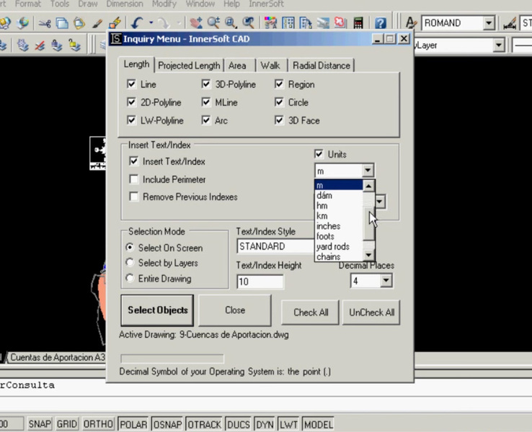Open the QuickCalc calculator icon
The width and height of the screenshot is (532, 432).
(358, 23)
